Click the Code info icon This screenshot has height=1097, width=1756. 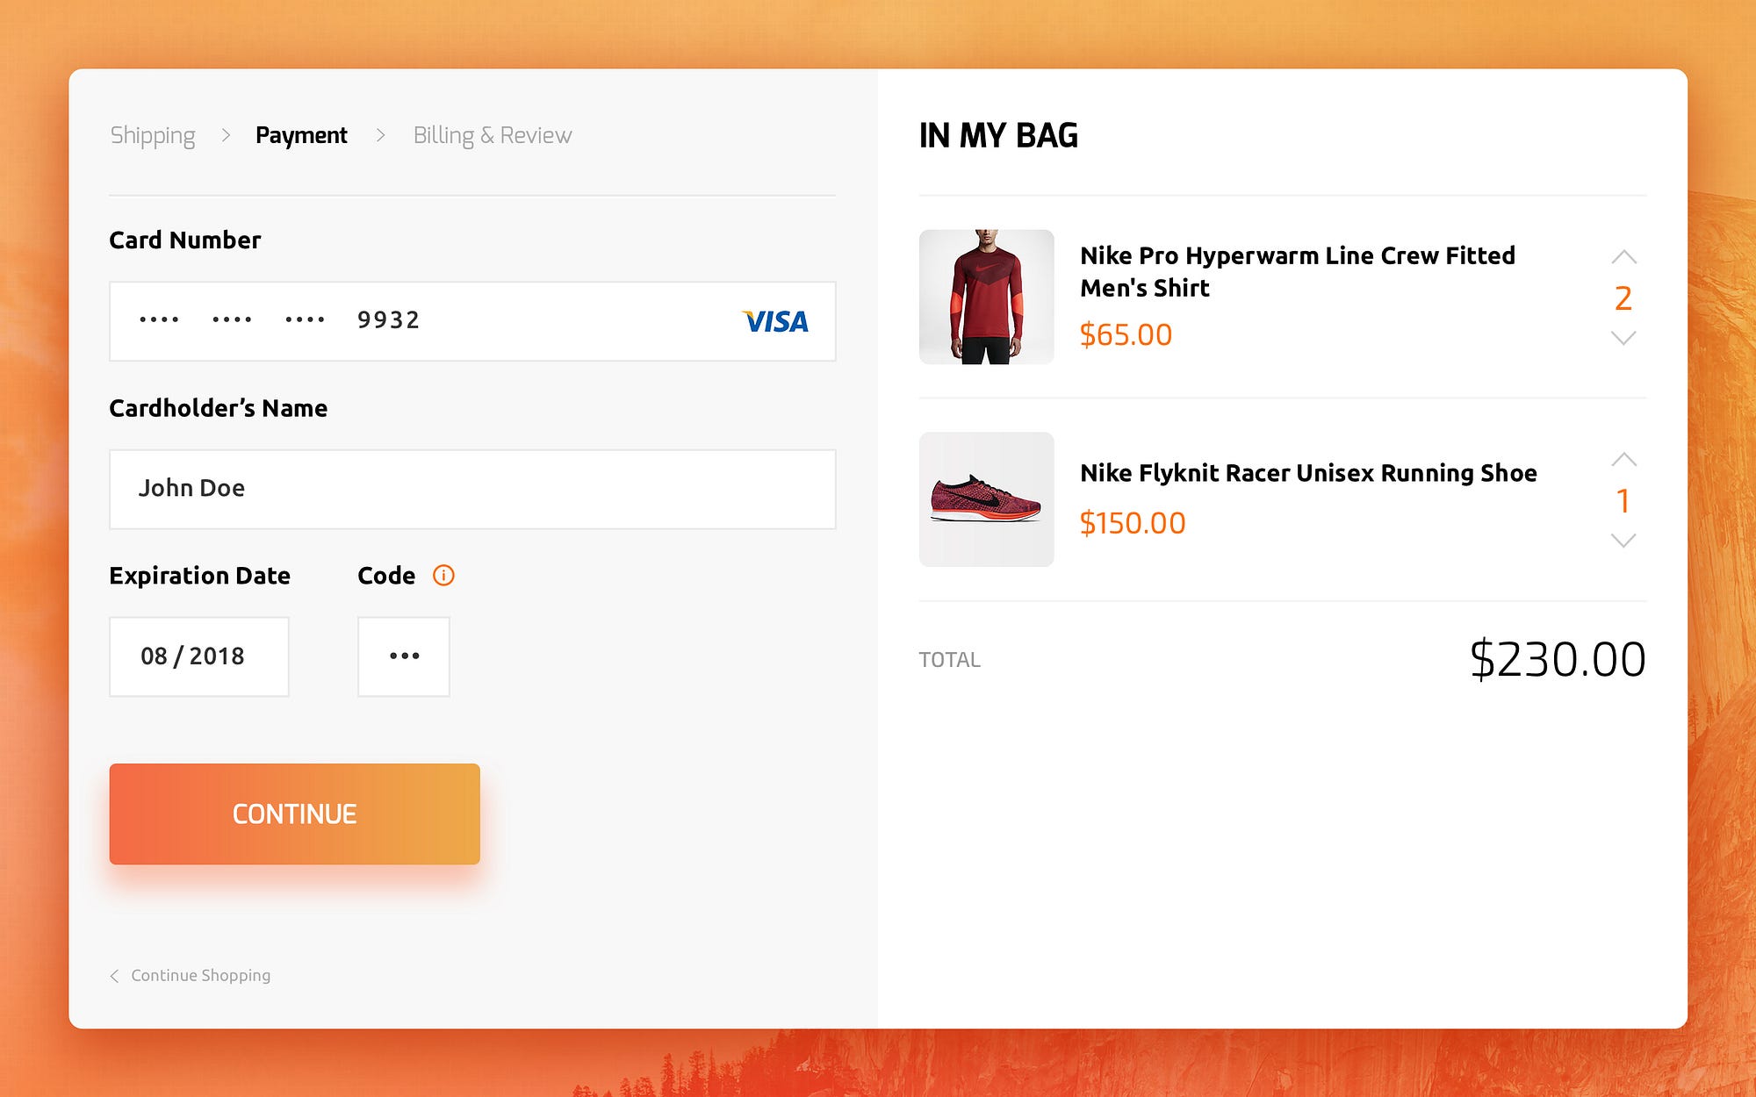pyautogui.click(x=443, y=576)
